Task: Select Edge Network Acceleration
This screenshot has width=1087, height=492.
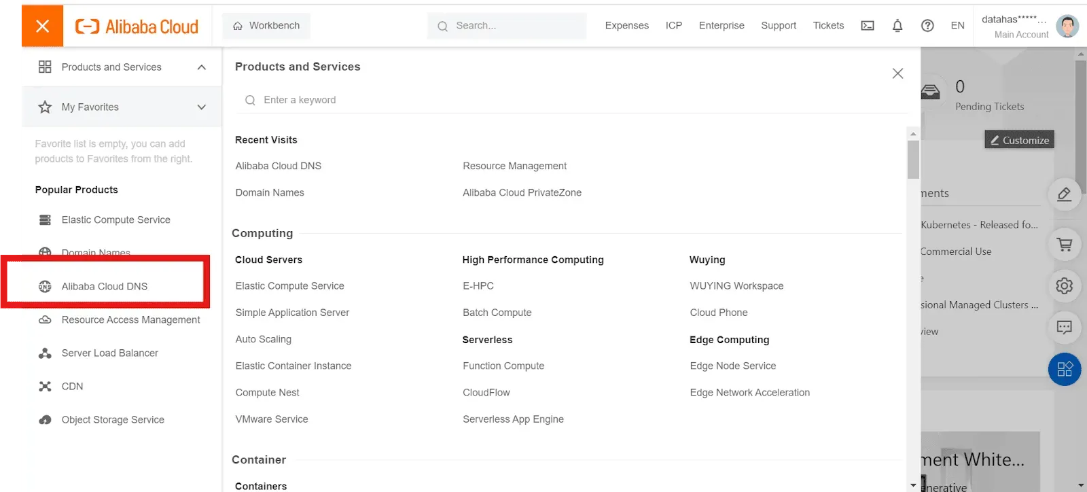Action: (750, 393)
